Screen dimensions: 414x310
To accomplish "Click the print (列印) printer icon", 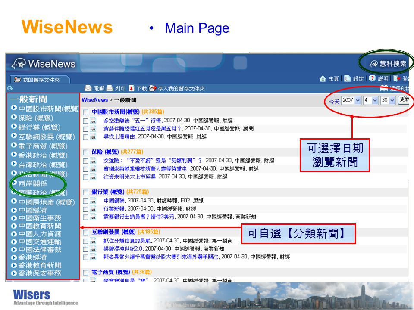I will click(x=110, y=88).
